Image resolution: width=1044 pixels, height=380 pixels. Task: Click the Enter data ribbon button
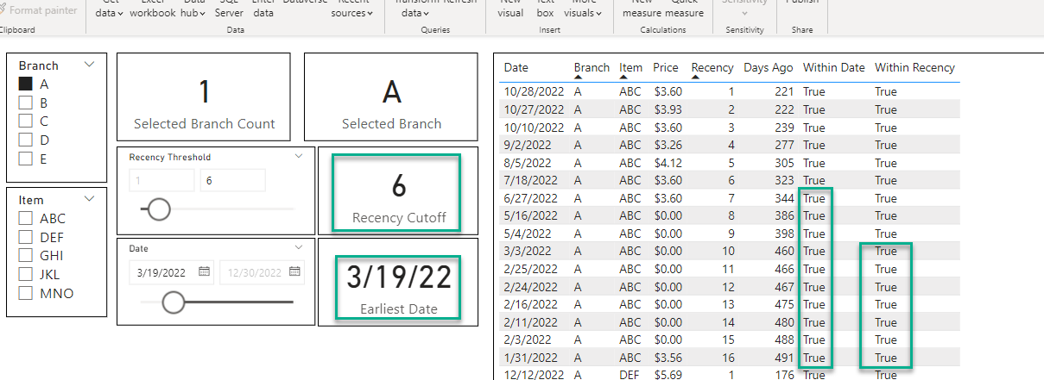coord(263,9)
